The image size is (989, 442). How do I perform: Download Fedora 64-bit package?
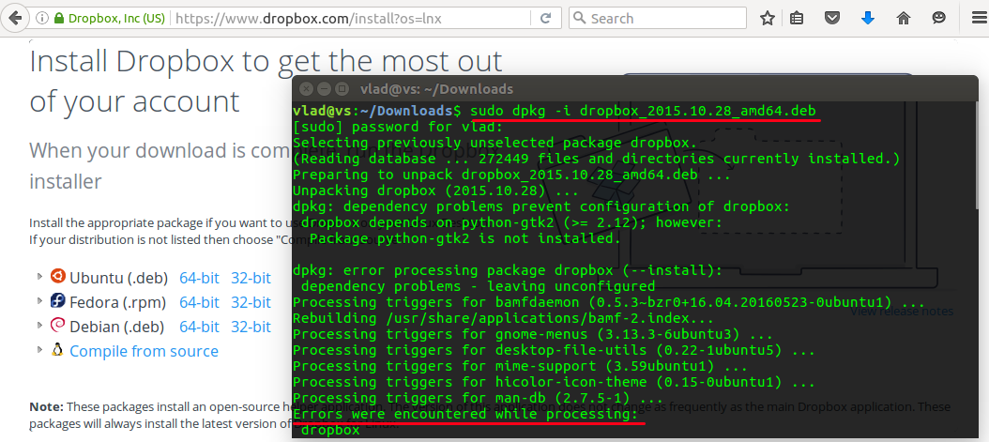199,303
